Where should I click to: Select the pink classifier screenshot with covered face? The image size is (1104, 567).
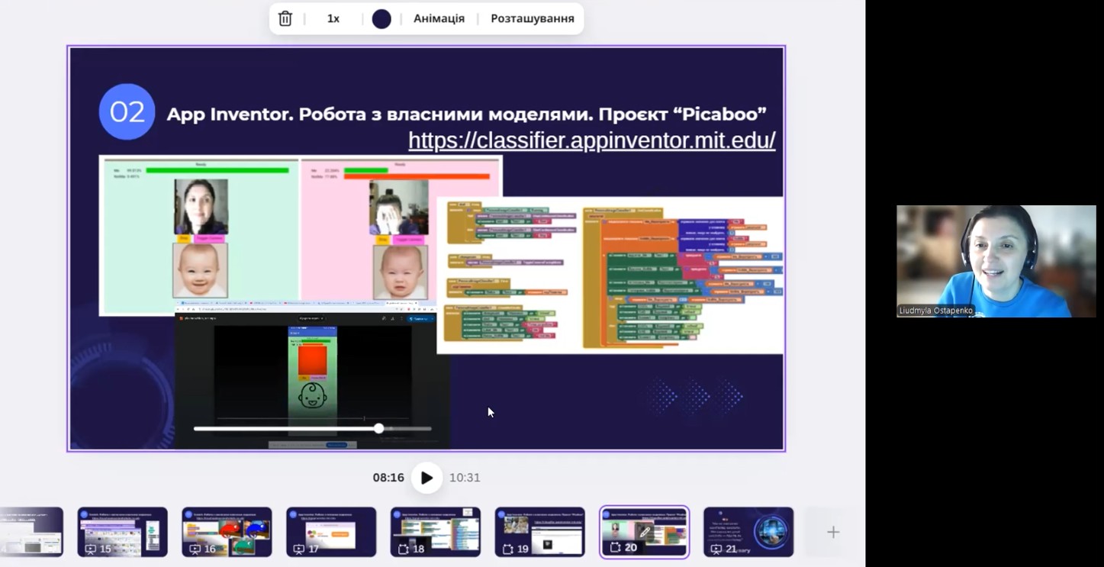pos(401,229)
